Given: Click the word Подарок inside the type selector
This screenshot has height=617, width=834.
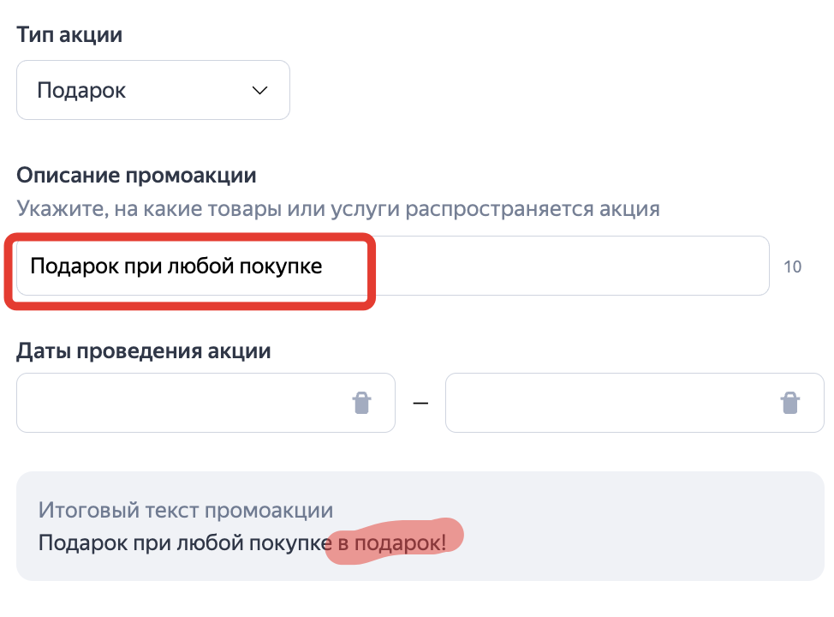Looking at the screenshot, I should (81, 90).
